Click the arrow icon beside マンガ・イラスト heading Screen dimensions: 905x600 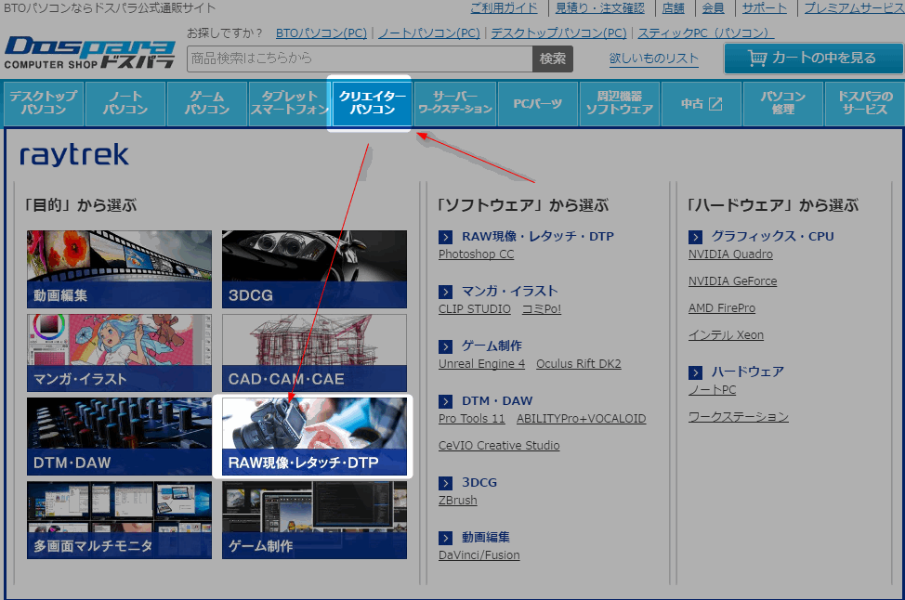(x=445, y=292)
